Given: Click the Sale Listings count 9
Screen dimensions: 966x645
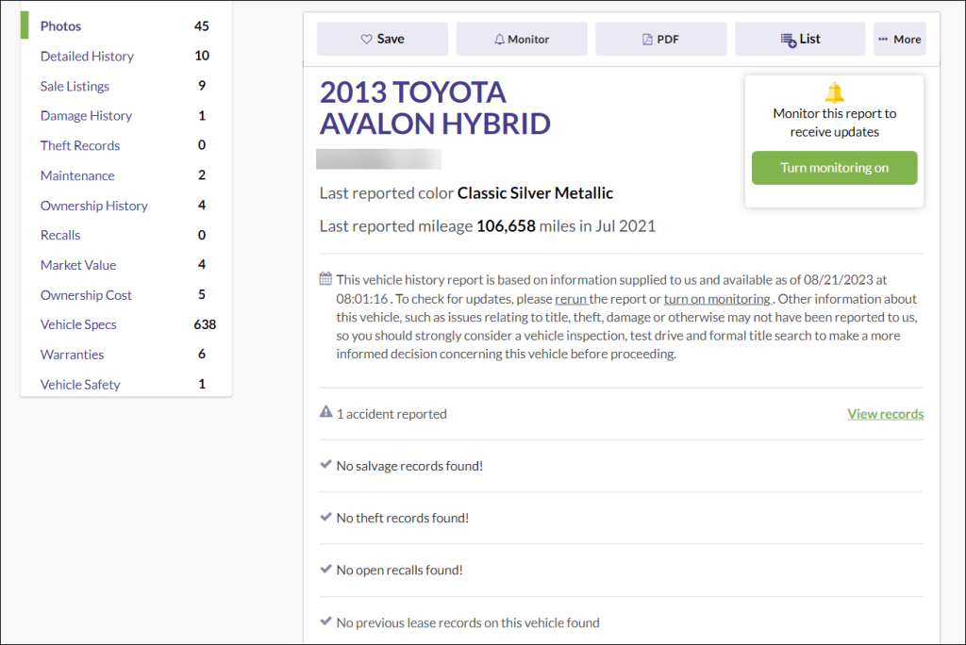Looking at the screenshot, I should pos(202,86).
